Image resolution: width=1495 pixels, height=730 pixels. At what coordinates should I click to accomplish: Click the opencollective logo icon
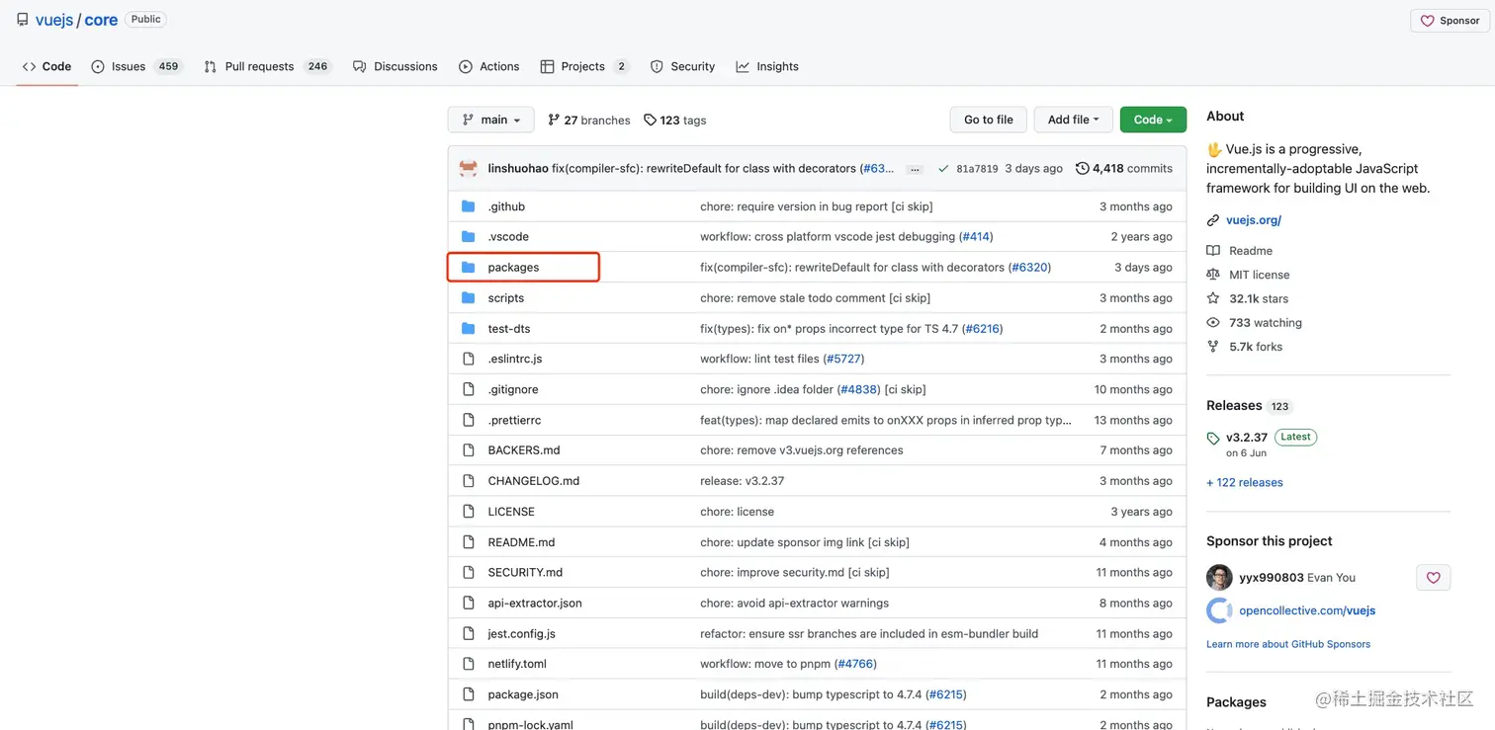[1219, 610]
